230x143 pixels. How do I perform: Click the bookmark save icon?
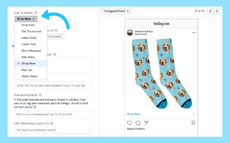coord(193,123)
